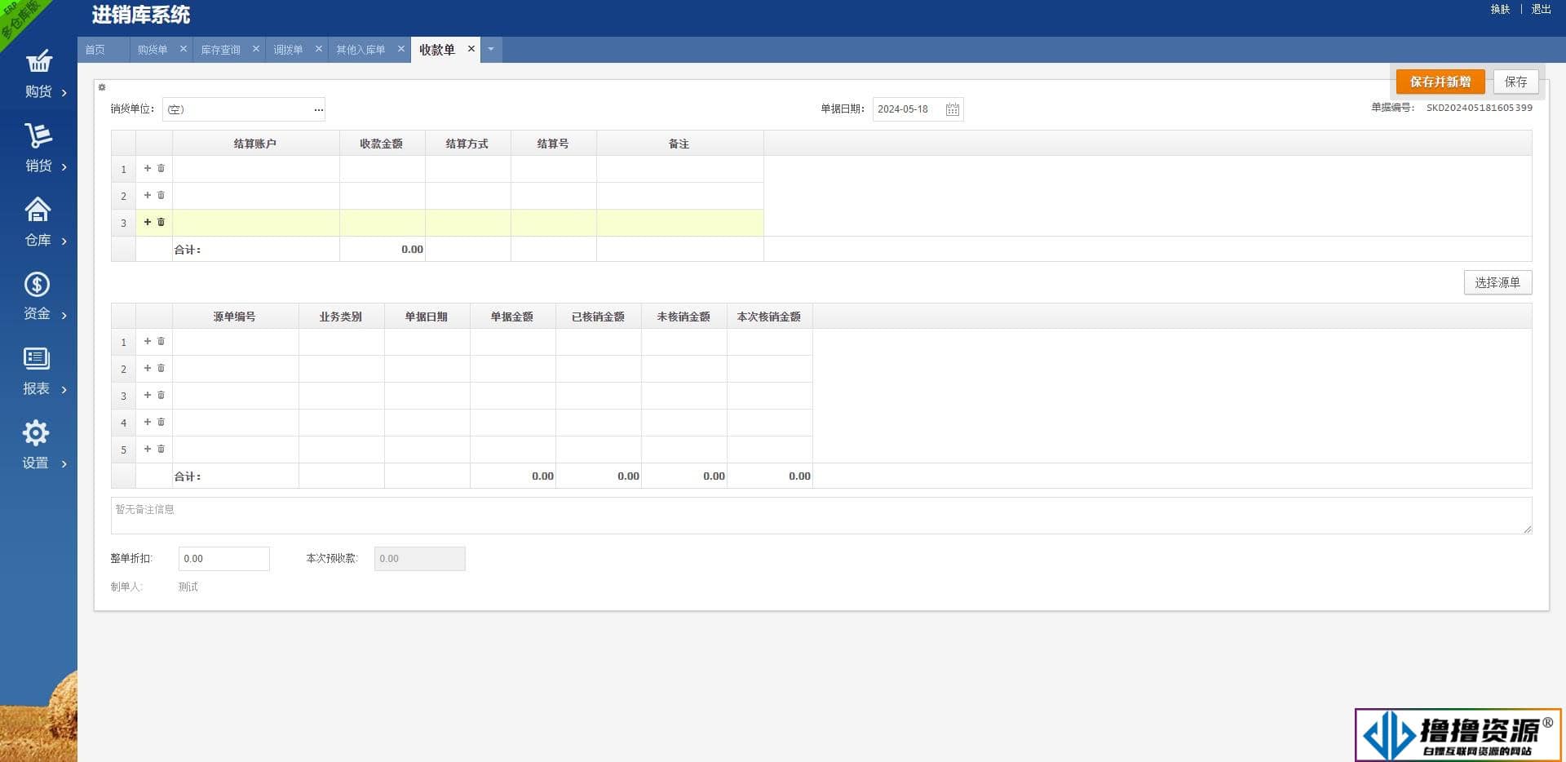Click the 退出 logout link
The height and width of the screenshot is (762, 1566).
click(x=1541, y=9)
